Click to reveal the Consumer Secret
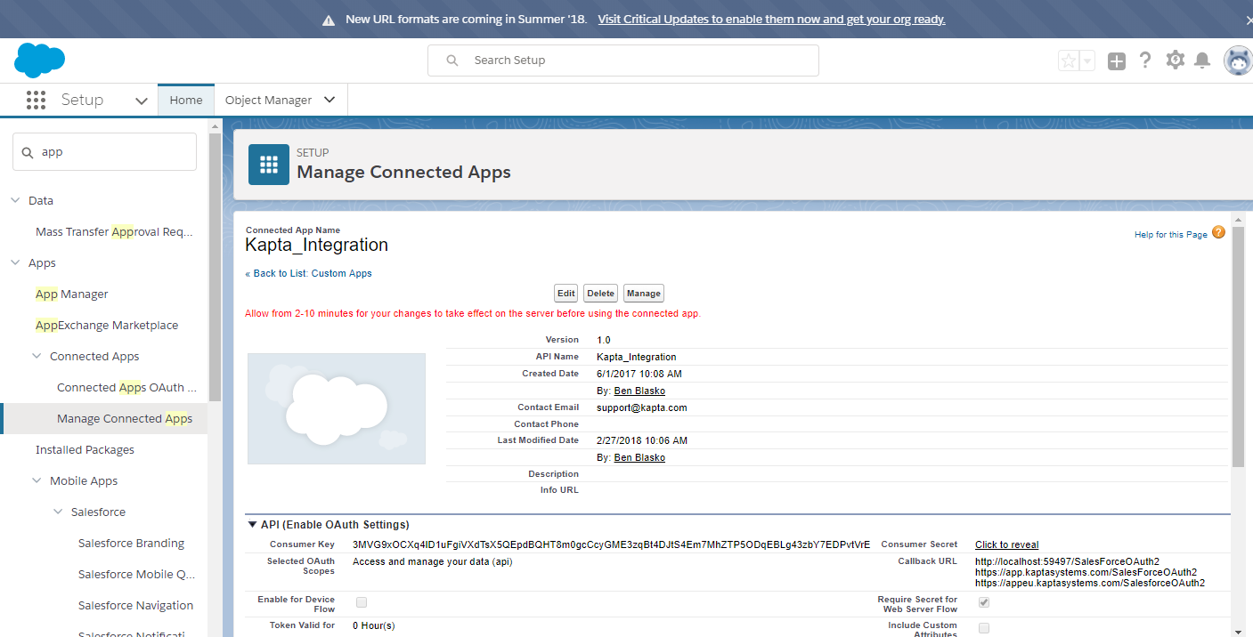 click(x=1006, y=544)
